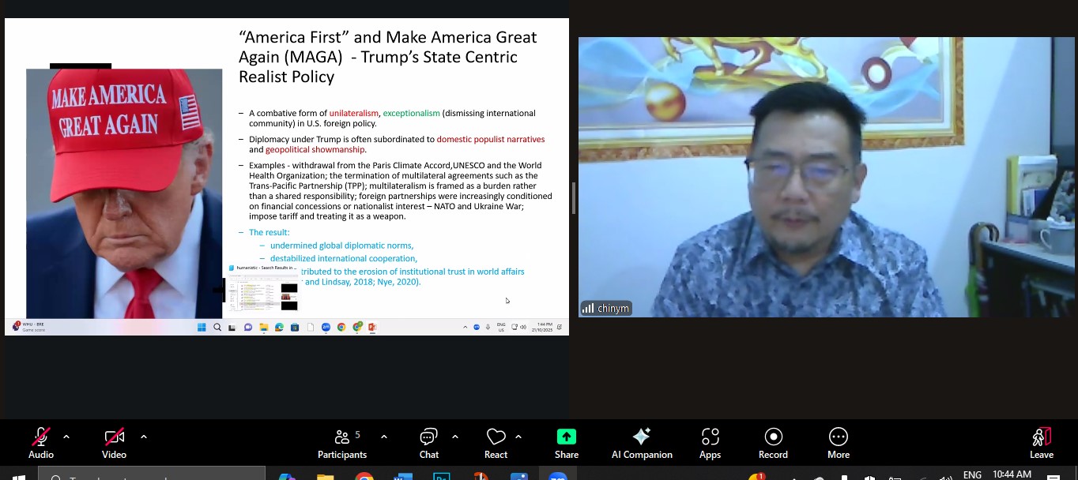Click the ENG language indicator in system tray
Screen dimensions: 1078x480
click(972, 474)
